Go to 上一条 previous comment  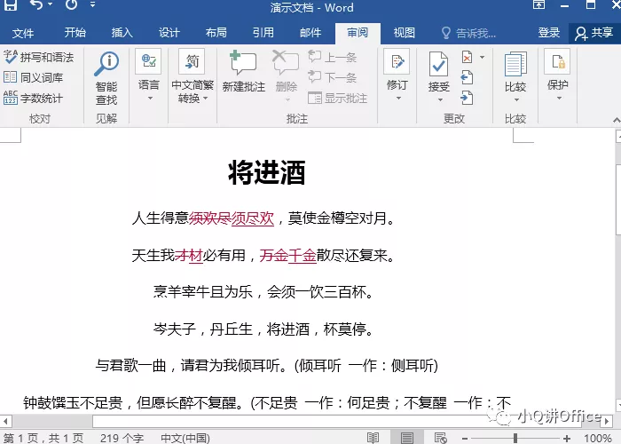coord(333,57)
